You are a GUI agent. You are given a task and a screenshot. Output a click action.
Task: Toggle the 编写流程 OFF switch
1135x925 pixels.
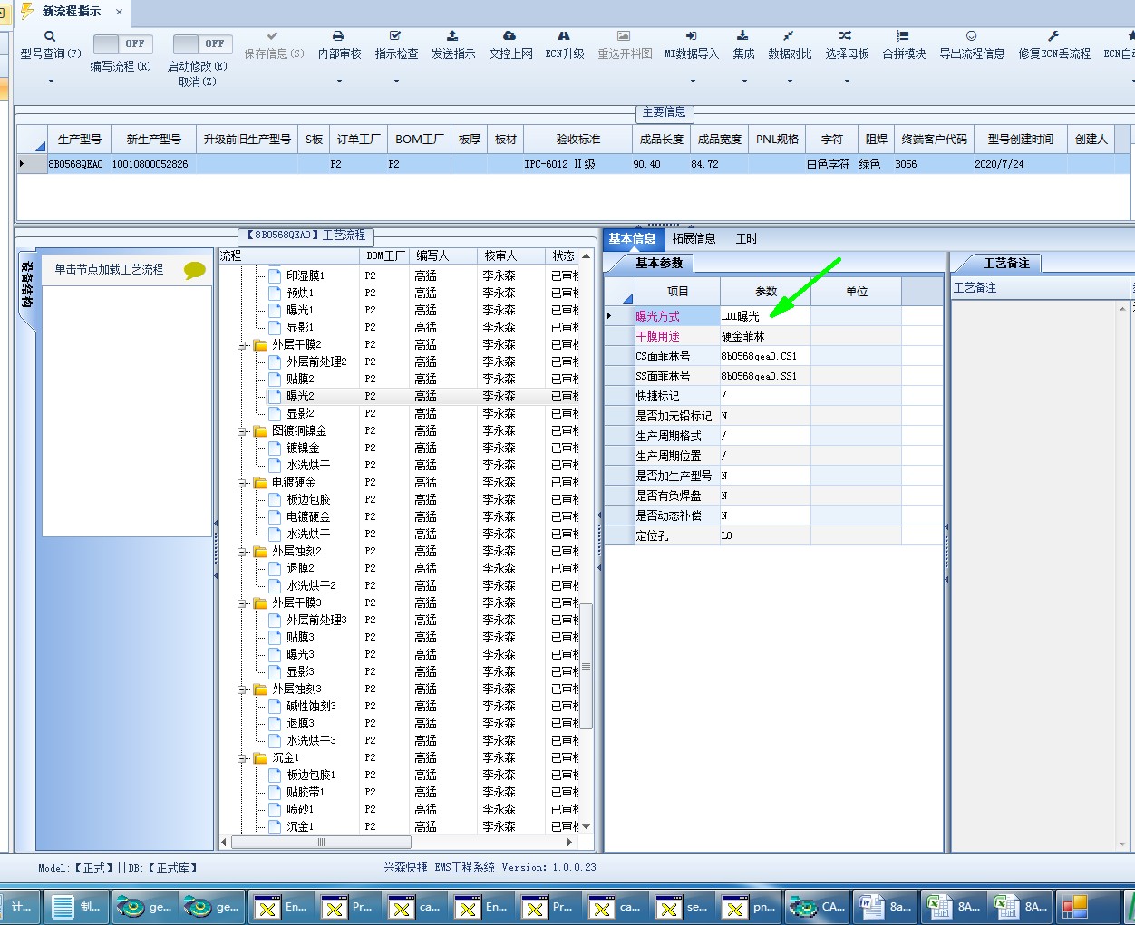[122, 43]
